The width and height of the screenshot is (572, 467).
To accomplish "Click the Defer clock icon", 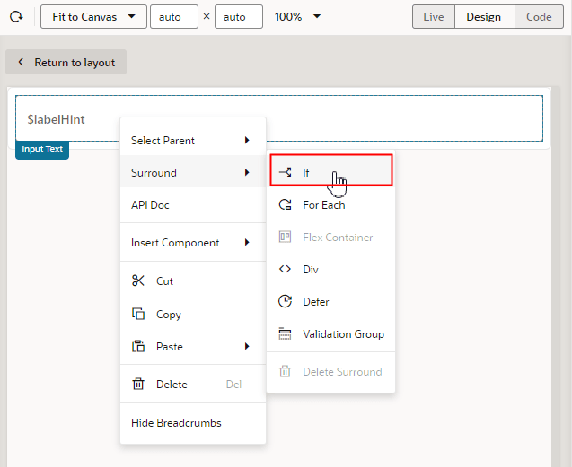I will pyautogui.click(x=286, y=301).
